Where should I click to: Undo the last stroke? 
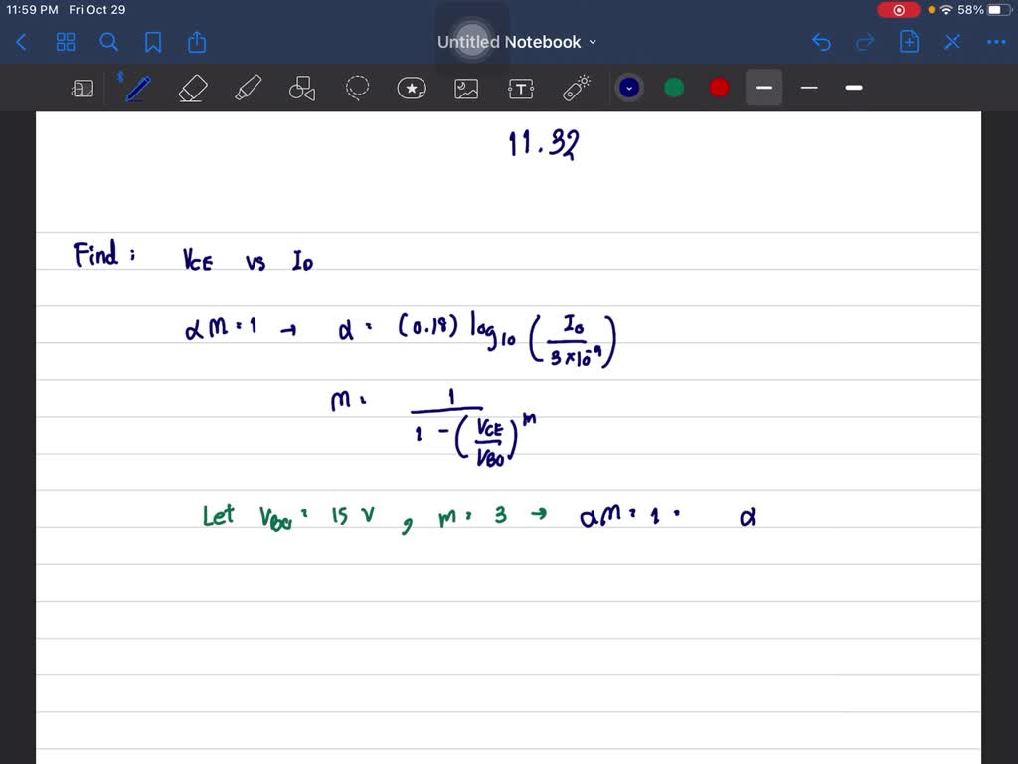tap(821, 42)
